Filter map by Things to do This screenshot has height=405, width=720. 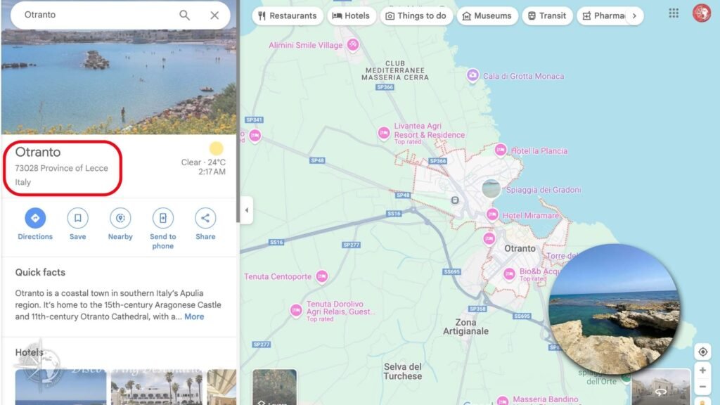pyautogui.click(x=416, y=15)
